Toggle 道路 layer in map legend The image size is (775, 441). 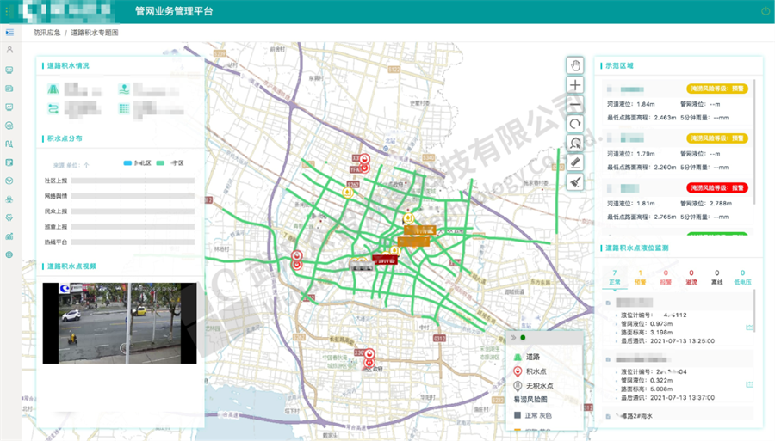click(x=527, y=357)
